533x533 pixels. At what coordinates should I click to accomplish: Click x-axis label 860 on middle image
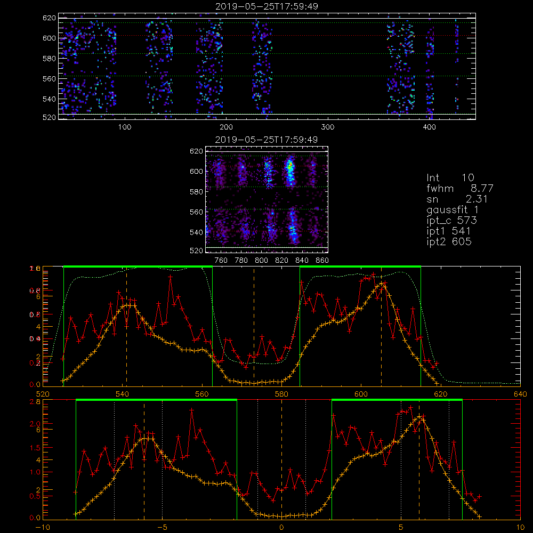tap(322, 261)
